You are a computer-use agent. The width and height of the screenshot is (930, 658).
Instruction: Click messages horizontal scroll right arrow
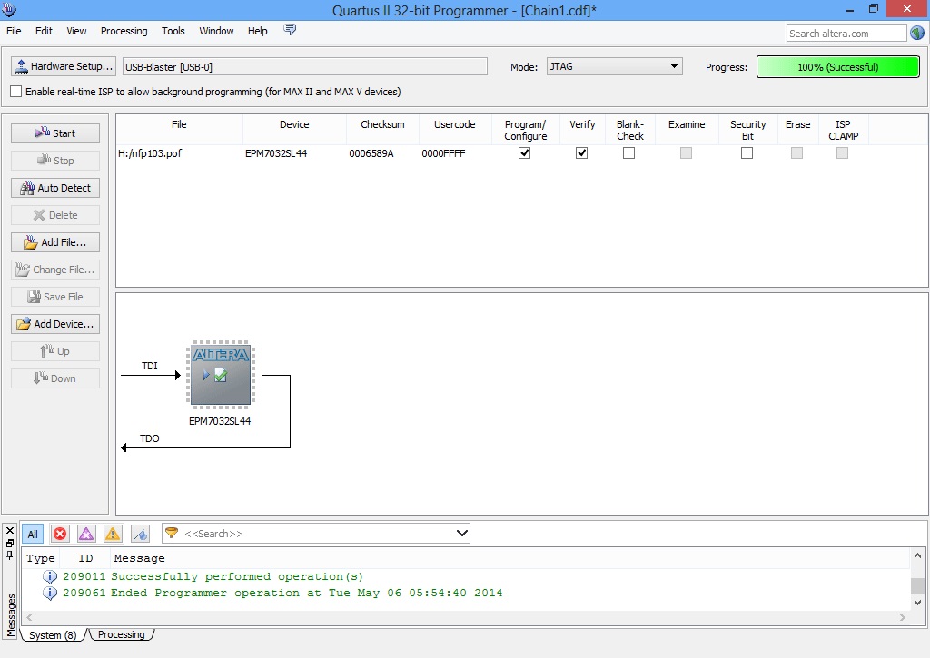point(903,617)
